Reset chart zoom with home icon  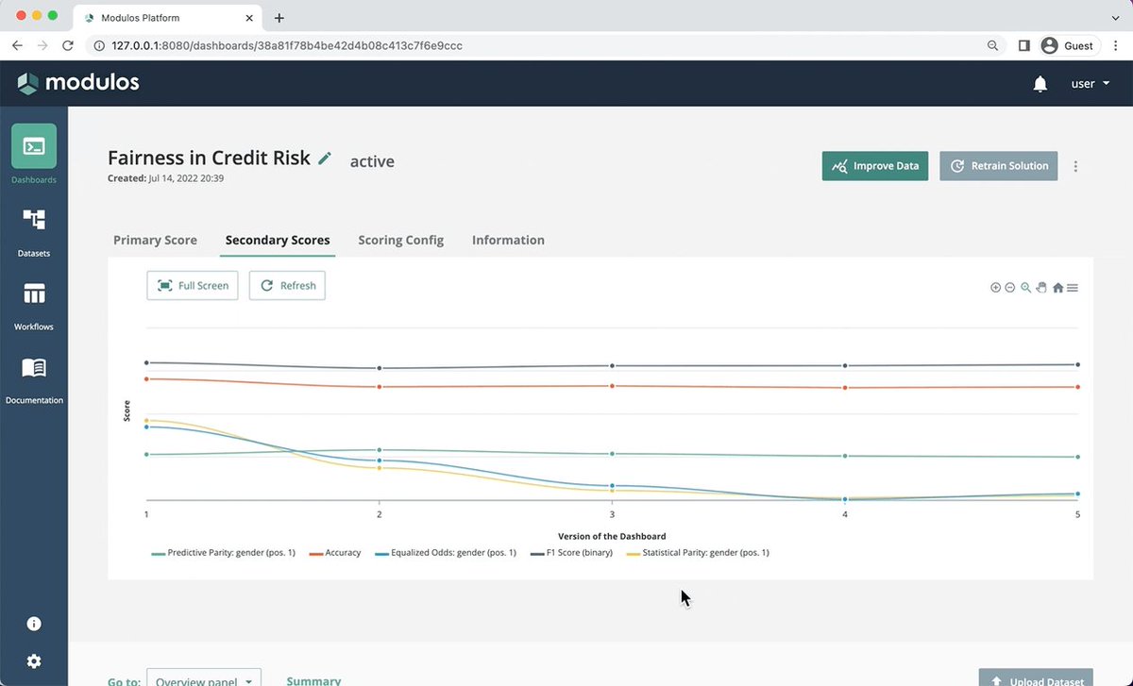1057,288
